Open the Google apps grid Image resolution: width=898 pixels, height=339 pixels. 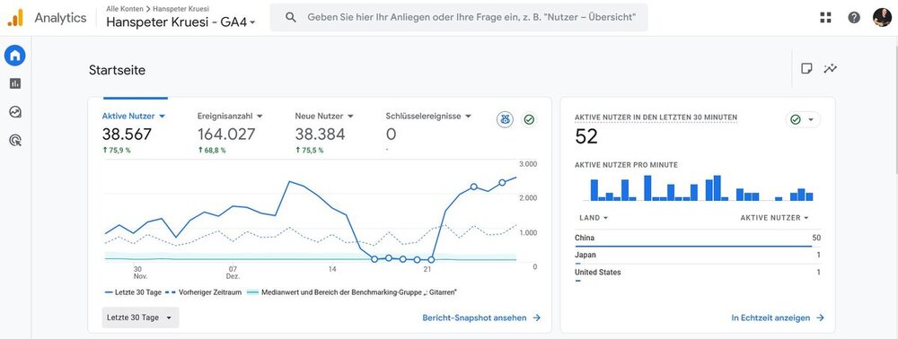pyautogui.click(x=825, y=17)
